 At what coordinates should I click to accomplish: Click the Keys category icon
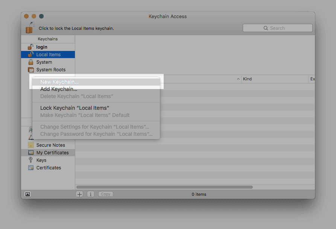31,160
